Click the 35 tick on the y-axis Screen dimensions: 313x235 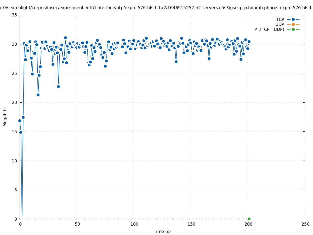tap(15, 15)
